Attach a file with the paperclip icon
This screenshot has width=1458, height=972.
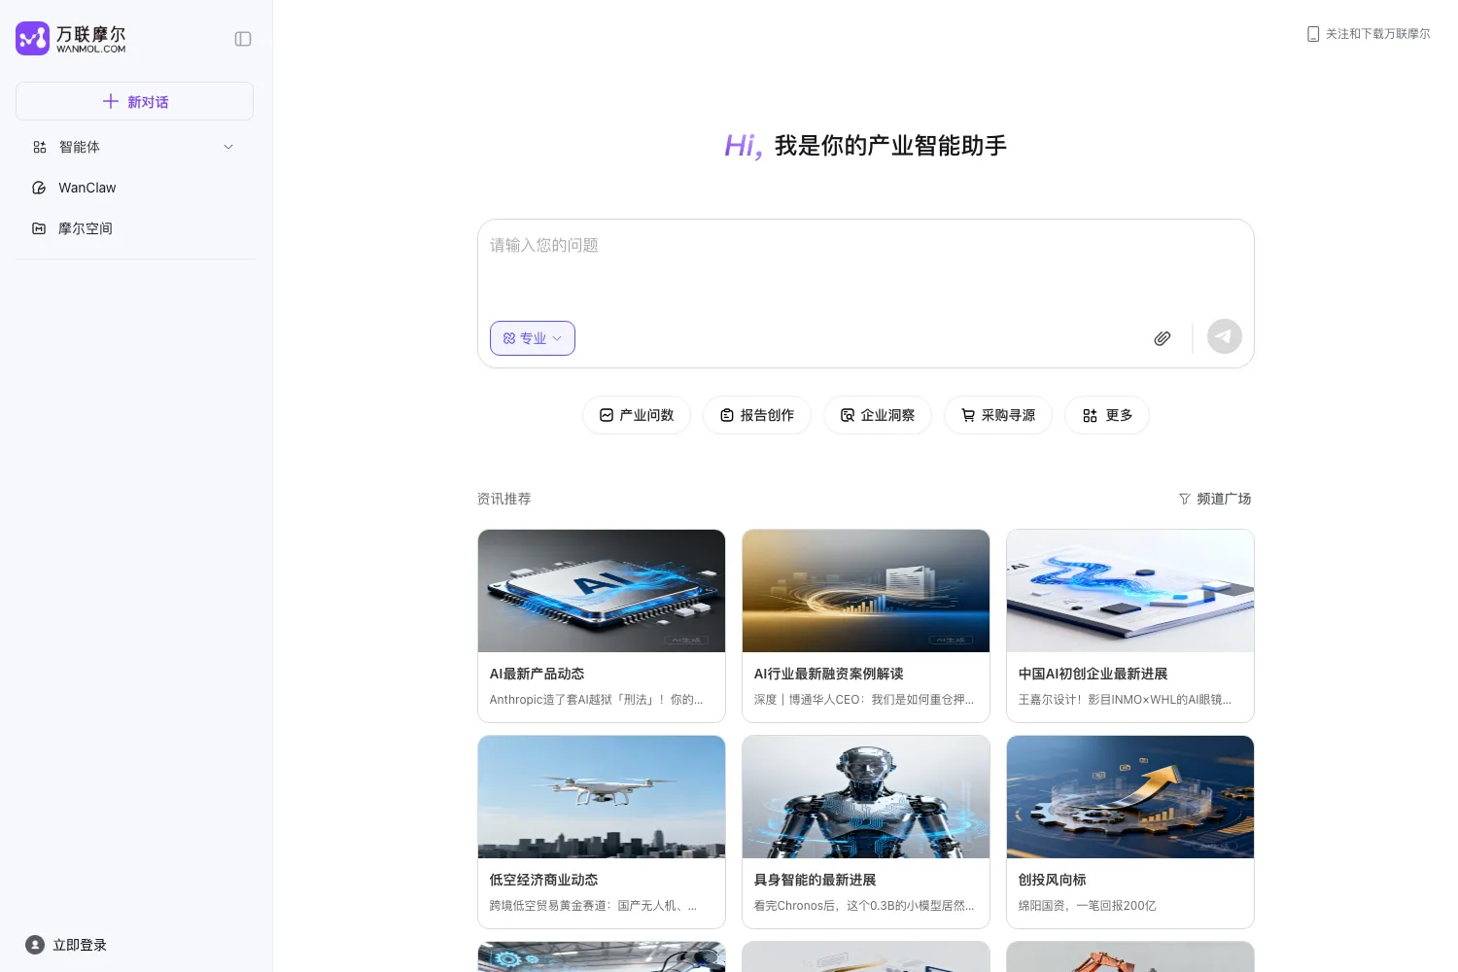coord(1162,338)
